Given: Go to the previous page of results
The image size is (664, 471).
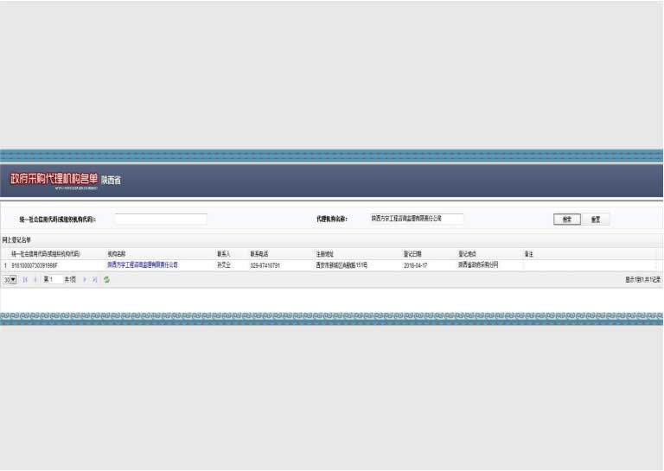Looking at the screenshot, I should (35, 280).
